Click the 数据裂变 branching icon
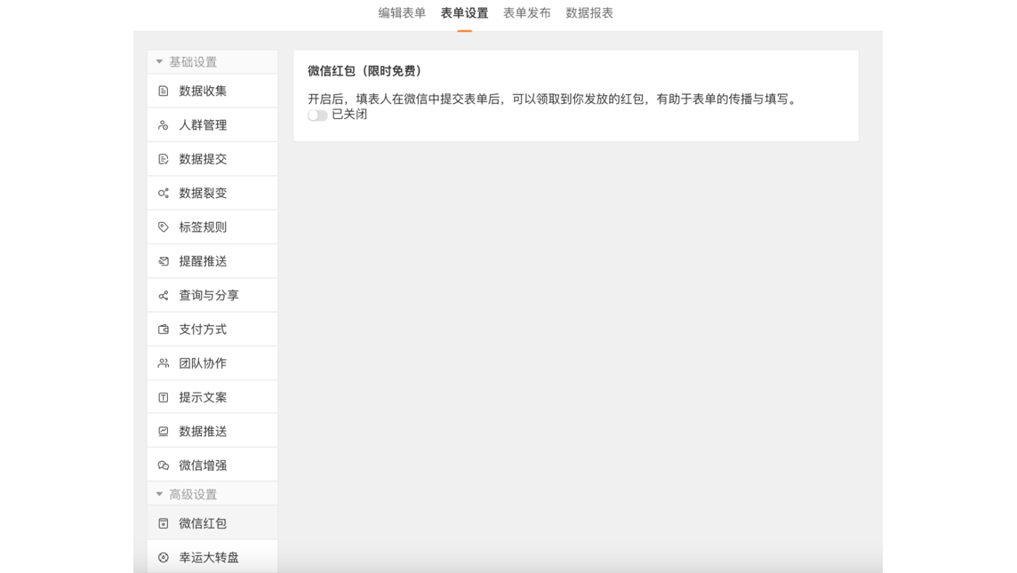The height and width of the screenshot is (573, 1017). coord(164,193)
